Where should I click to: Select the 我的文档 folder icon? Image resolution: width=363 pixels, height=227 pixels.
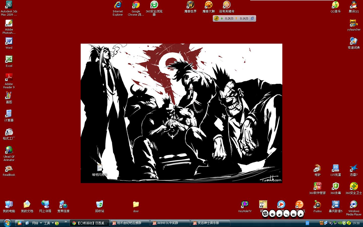27,207
